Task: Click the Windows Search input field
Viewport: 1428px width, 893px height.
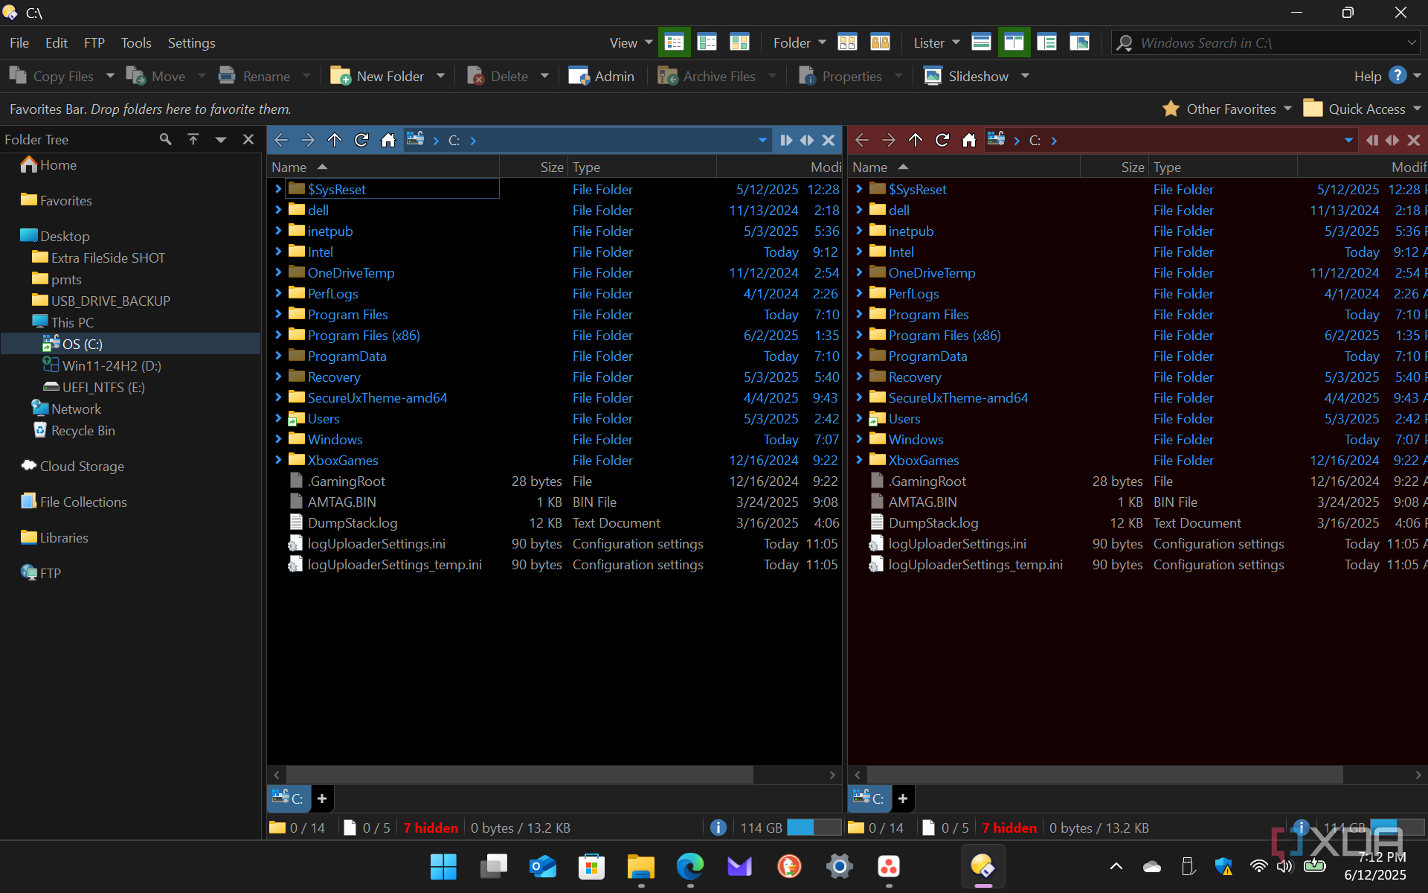Action: coord(1264,42)
